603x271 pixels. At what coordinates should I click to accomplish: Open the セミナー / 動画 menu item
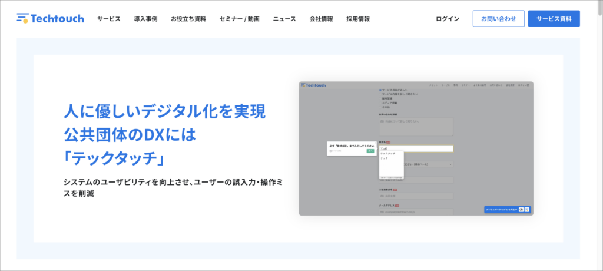point(239,19)
